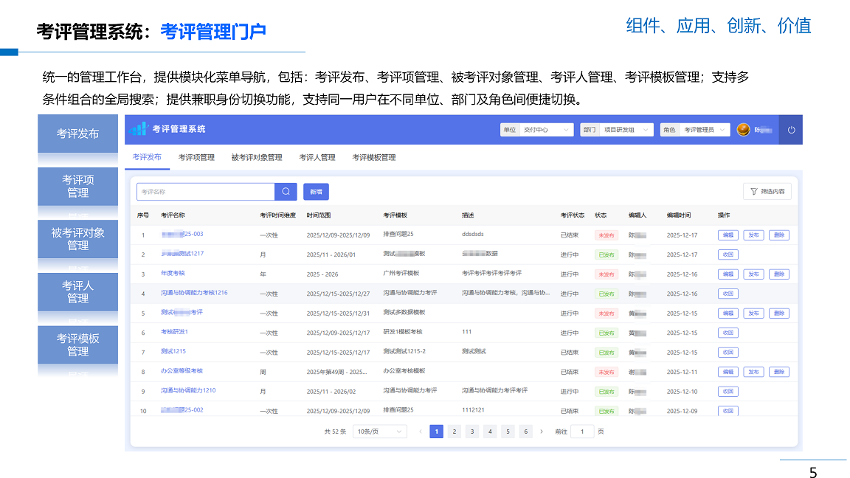Expand the 部门 项目研发组 dropdown
This screenshot has height=478, width=850.
[x=617, y=130]
